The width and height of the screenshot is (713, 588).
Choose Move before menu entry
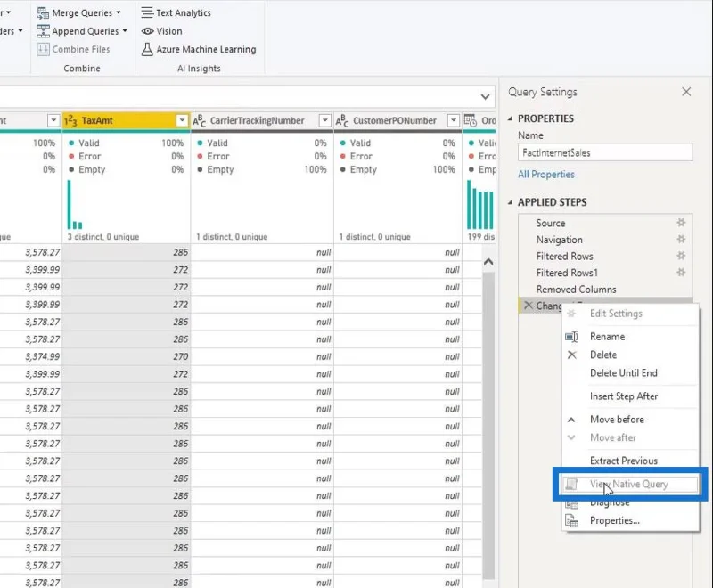617,420
